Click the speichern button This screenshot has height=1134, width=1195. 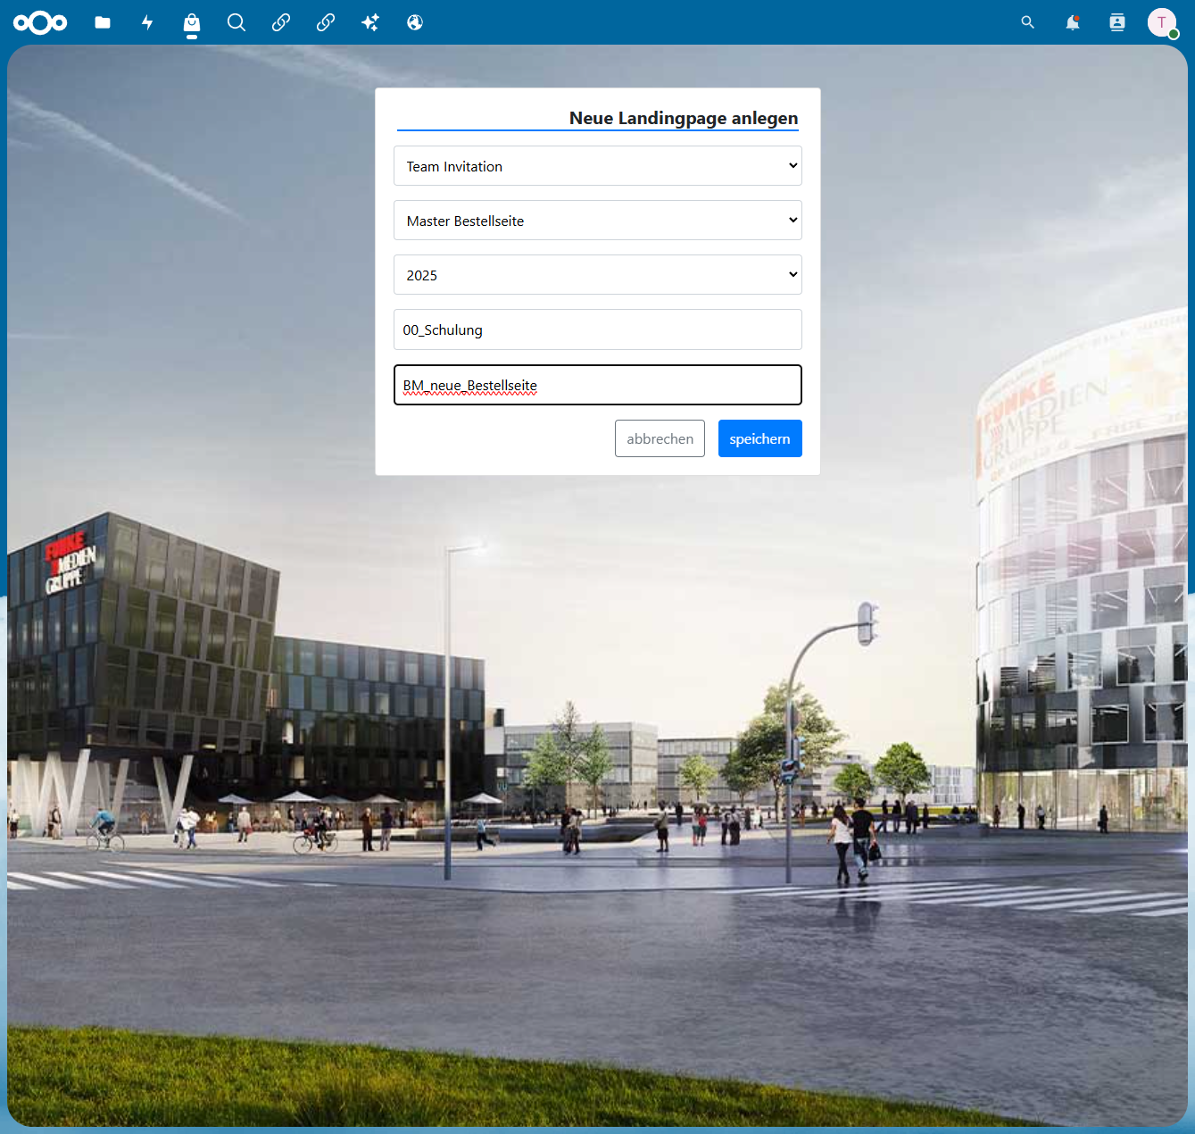pyautogui.click(x=760, y=438)
